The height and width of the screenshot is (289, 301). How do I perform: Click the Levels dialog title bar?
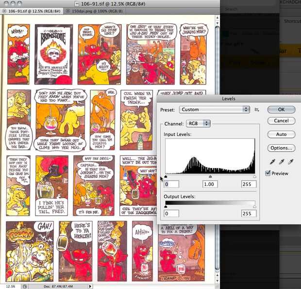coord(229,99)
